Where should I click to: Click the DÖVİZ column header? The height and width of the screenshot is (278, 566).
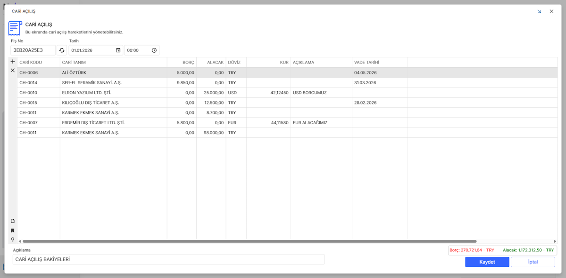click(x=236, y=63)
